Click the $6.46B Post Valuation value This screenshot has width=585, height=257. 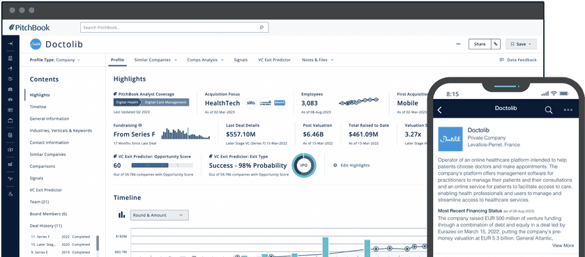pyautogui.click(x=313, y=134)
